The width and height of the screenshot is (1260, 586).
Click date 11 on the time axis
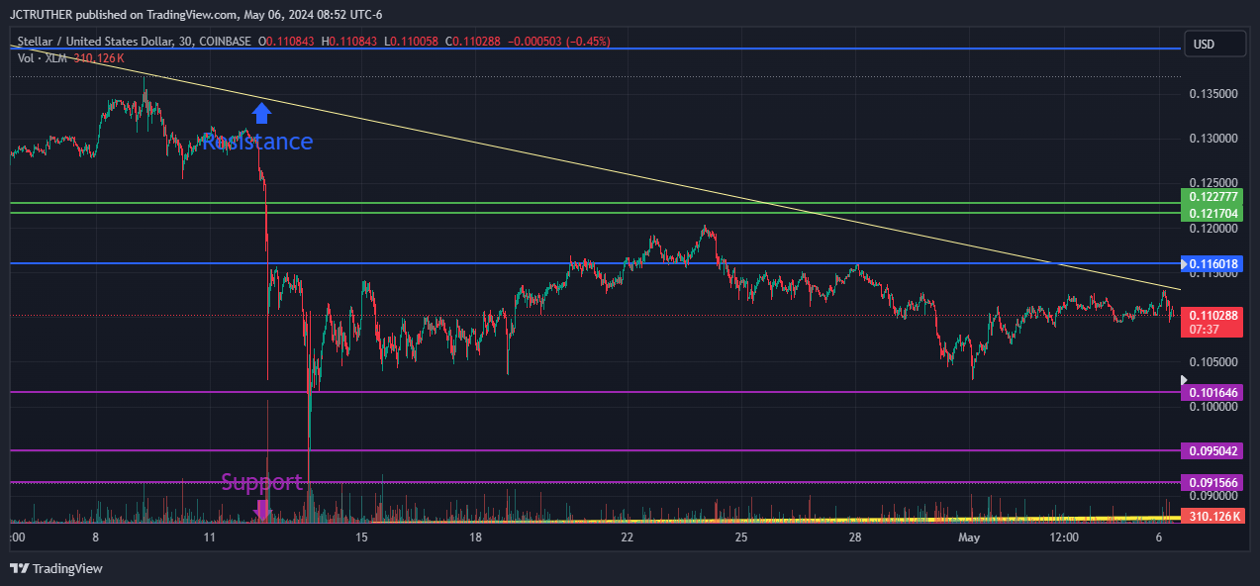210,537
